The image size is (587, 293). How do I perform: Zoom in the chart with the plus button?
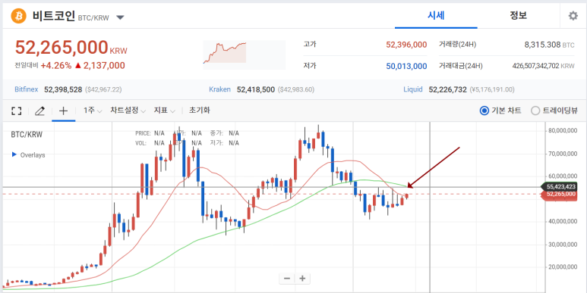(x=303, y=278)
